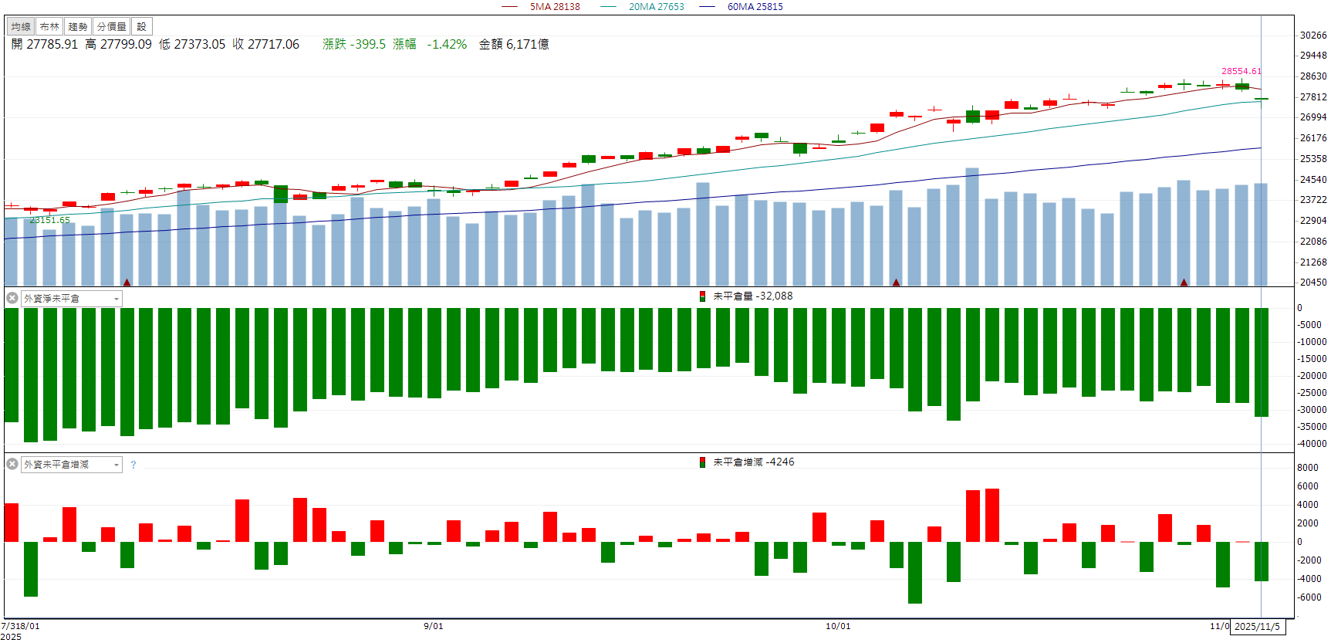This screenshot has width=1331, height=643.
Task: Click the leftmost red triangle marker on price chart
Action: (x=127, y=283)
